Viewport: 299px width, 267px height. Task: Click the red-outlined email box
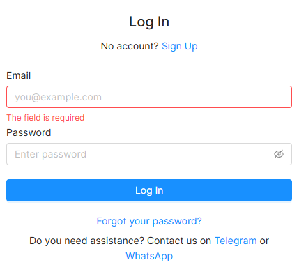click(149, 97)
